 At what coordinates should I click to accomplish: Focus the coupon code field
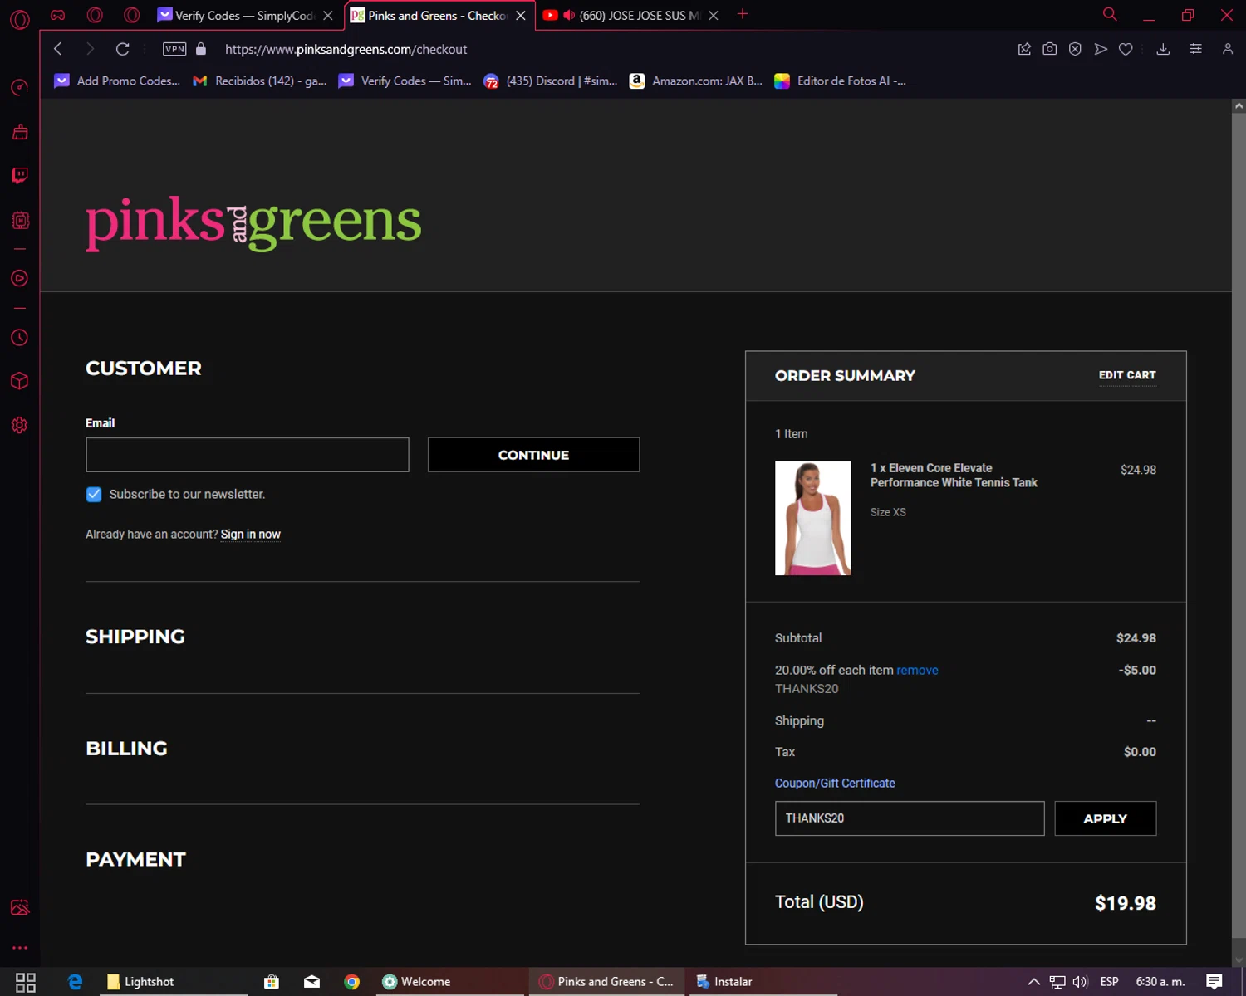point(910,818)
